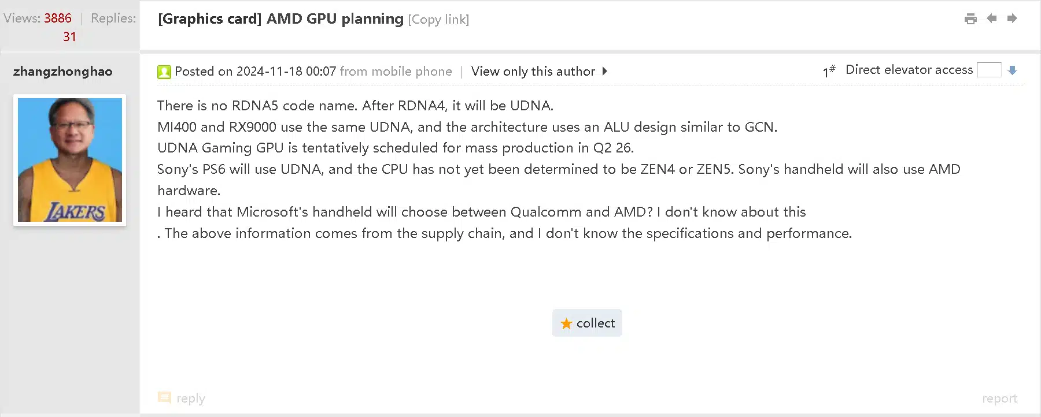This screenshot has width=1041, height=417.
Task: Open zhangzhonghao's user profile name
Action: point(63,71)
